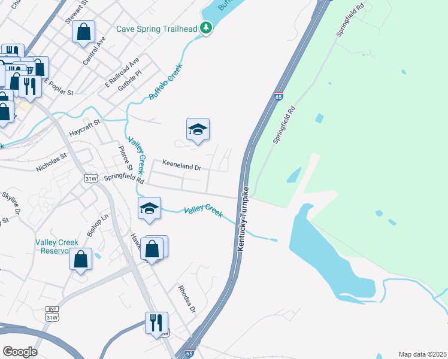
Task: Click the I-65 shield at the bottom edge
Action: pos(189,352)
